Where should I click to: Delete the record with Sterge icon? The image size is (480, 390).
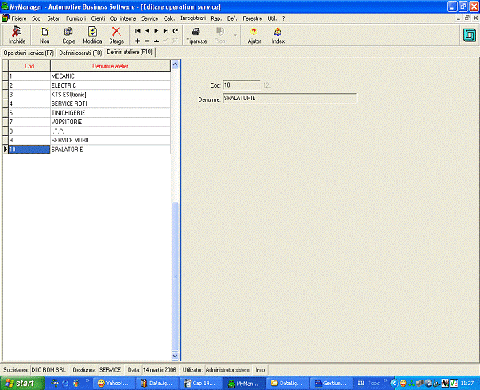116,34
